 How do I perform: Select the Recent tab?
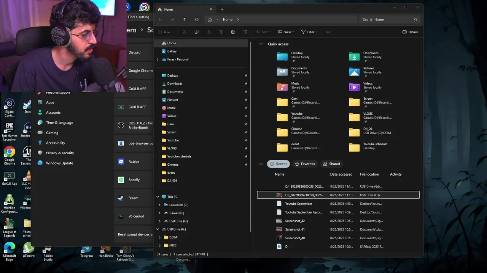pos(278,164)
